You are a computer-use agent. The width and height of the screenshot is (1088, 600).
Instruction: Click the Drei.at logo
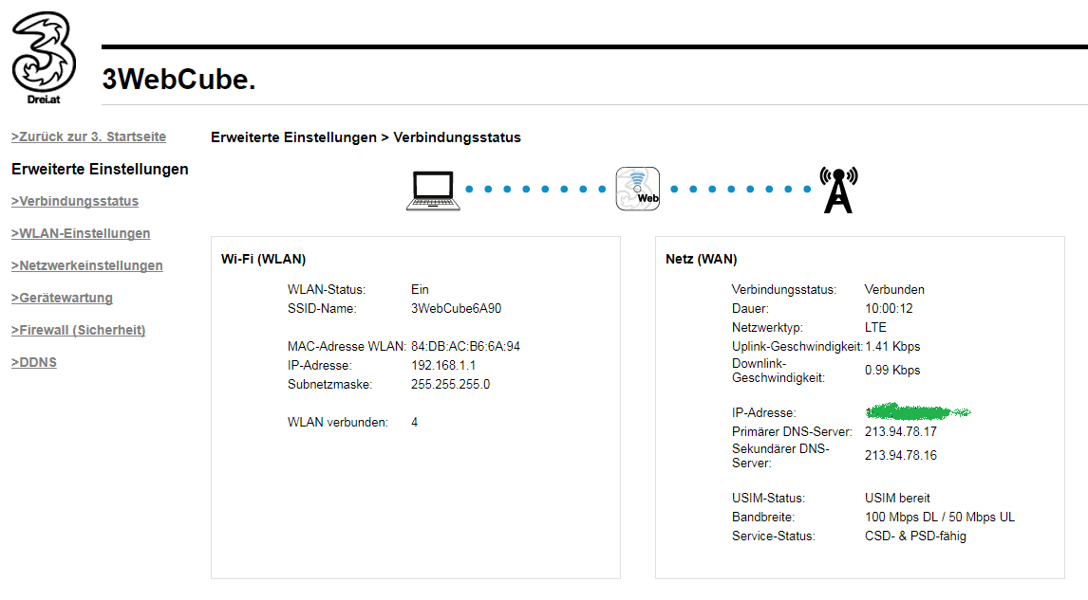coord(44,58)
